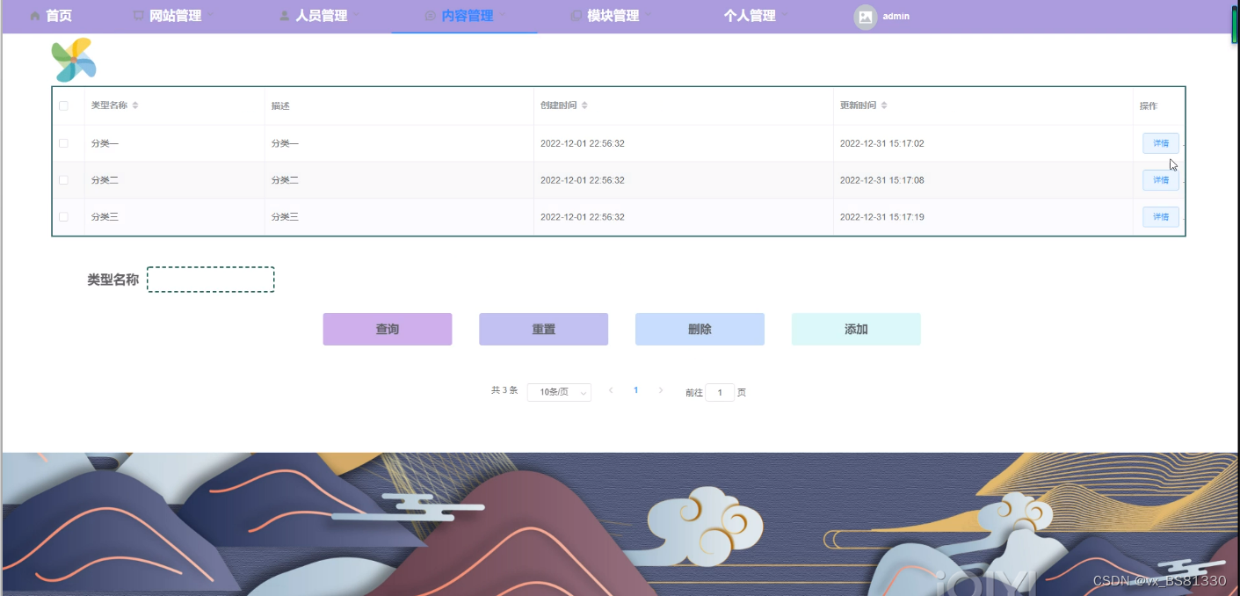The width and height of the screenshot is (1240, 596).
Task: Click update time 2022-12-31 15:17:08
Action: point(881,180)
